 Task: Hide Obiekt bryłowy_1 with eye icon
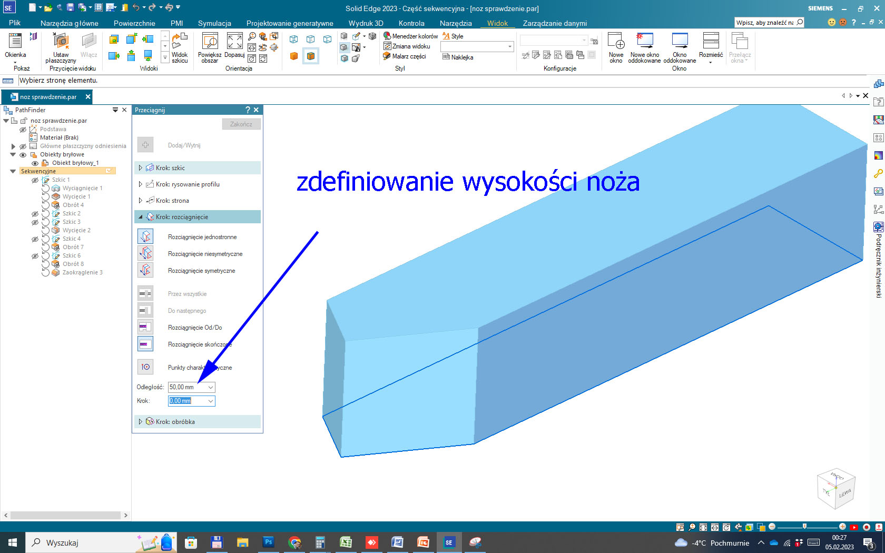coord(35,163)
